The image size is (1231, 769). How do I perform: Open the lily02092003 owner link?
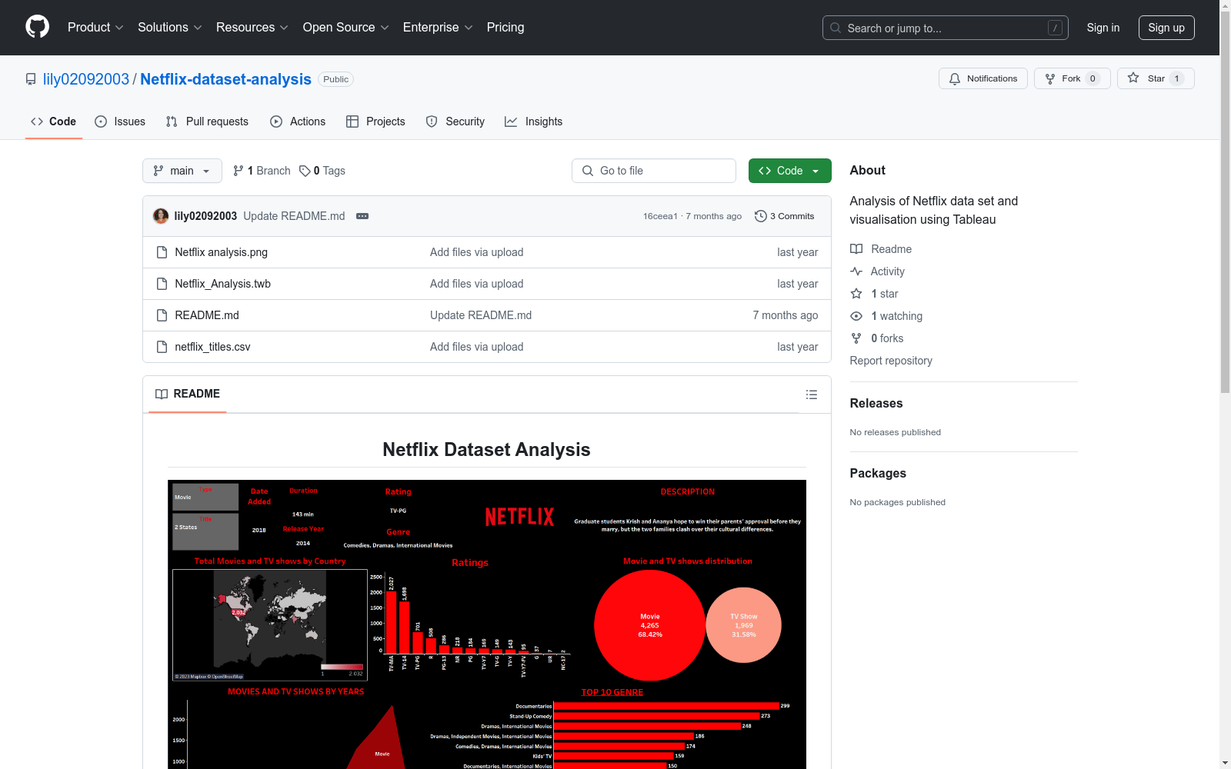[x=86, y=79]
